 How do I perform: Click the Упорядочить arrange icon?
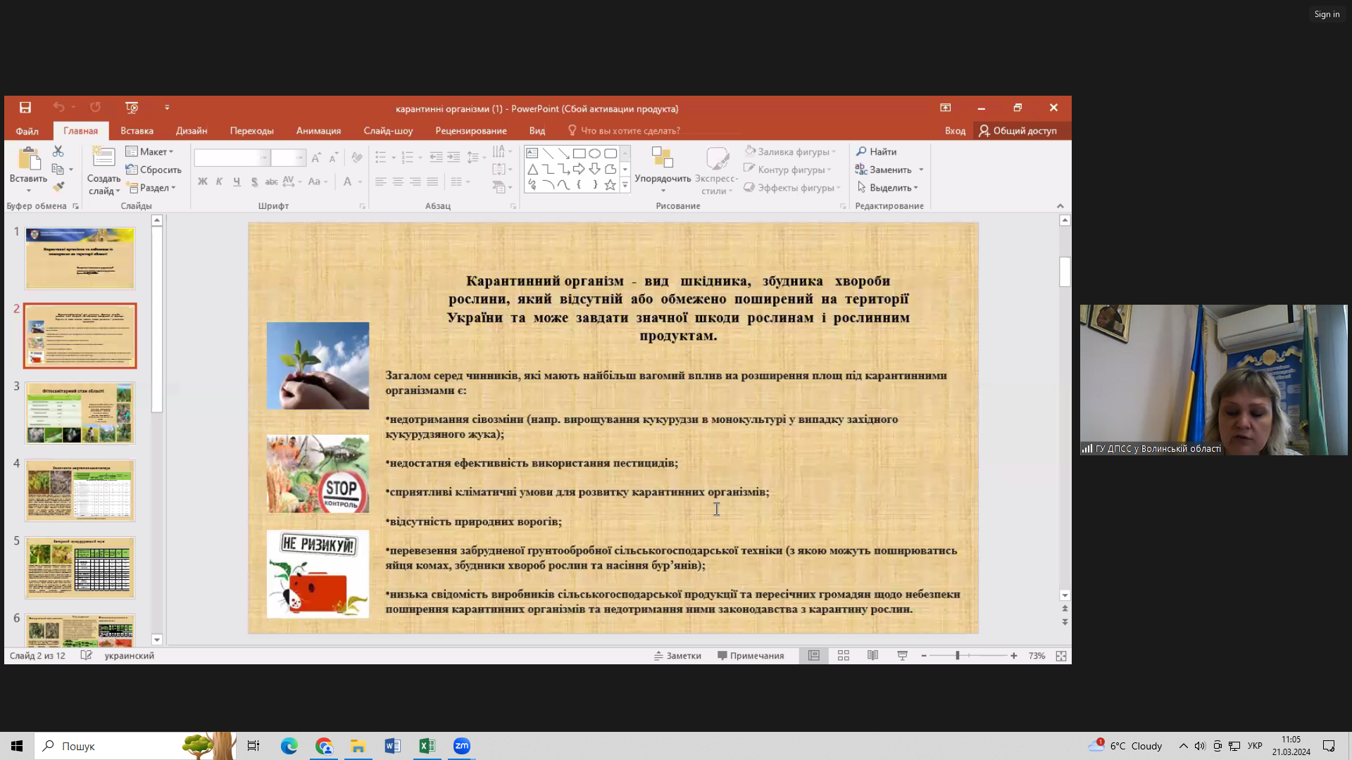pyautogui.click(x=663, y=158)
